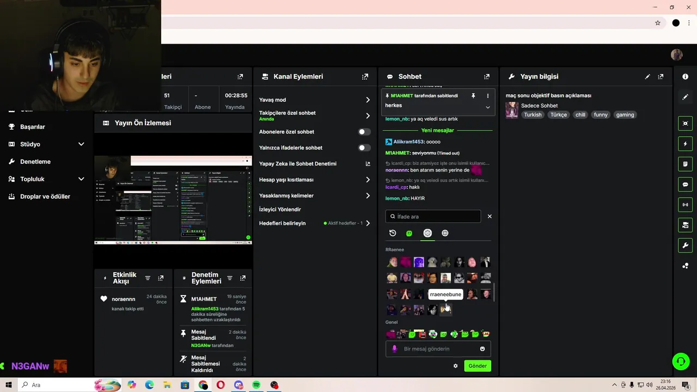Click the three-dots layout icon in the right sidebar
Screen dimensions: 697x392
click(x=685, y=266)
